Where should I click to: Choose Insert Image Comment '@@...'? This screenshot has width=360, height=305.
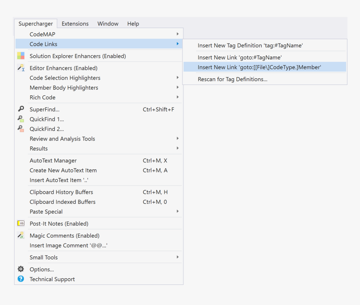(99, 245)
